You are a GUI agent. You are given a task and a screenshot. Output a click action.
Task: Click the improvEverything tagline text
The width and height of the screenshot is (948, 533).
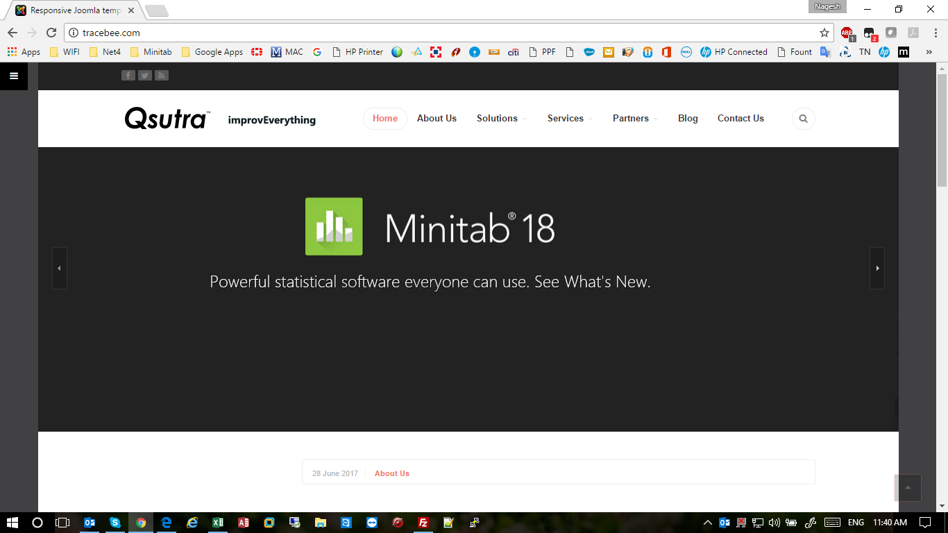point(272,120)
